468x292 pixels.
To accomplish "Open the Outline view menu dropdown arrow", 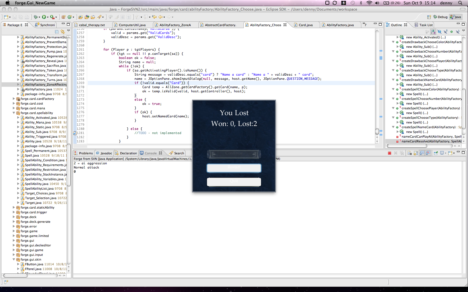I will [x=464, y=31].
